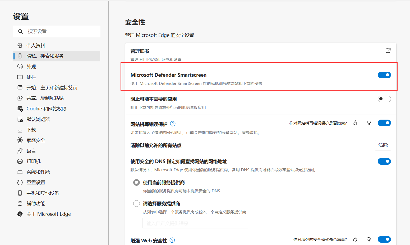This screenshot has height=245, width=410.
Task: Click the 清除以前允许的所有站点 label
Action: coord(156,145)
